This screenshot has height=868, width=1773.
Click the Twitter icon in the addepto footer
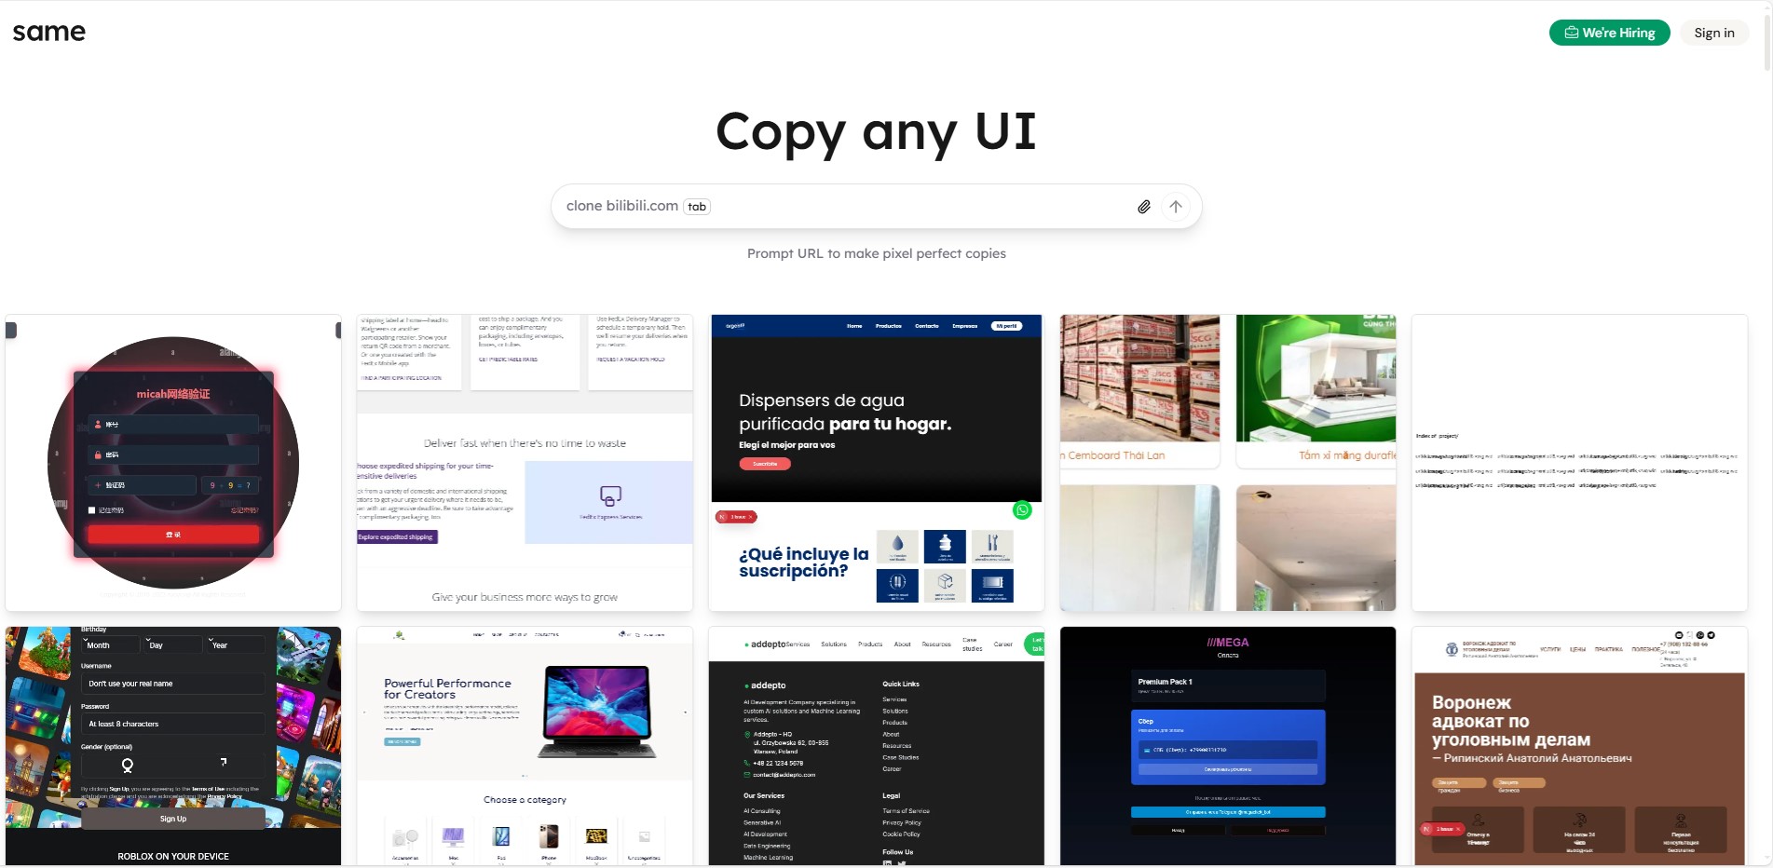click(901, 864)
